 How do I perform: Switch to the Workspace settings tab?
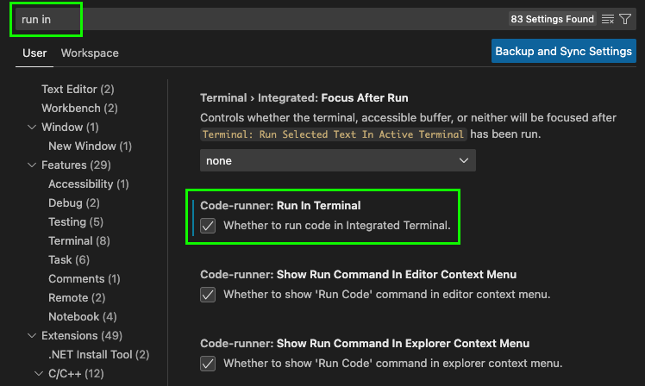(x=90, y=53)
